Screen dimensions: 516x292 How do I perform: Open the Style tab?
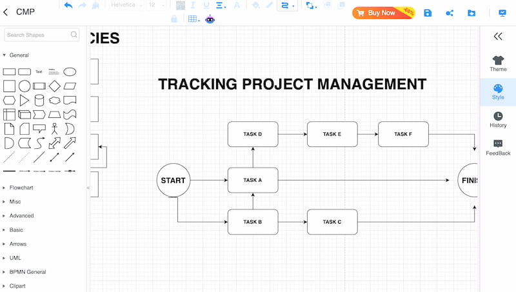pyautogui.click(x=498, y=92)
